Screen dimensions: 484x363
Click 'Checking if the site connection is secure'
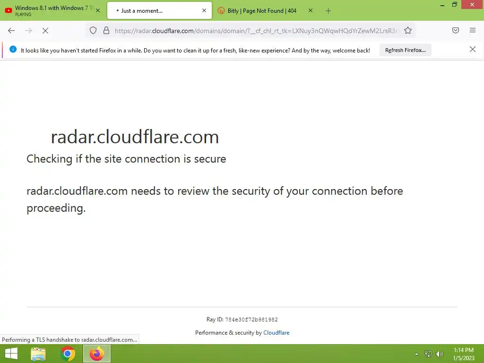pos(126,159)
